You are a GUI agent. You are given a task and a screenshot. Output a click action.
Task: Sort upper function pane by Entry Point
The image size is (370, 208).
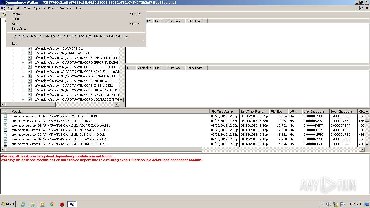pyautogui.click(x=196, y=21)
